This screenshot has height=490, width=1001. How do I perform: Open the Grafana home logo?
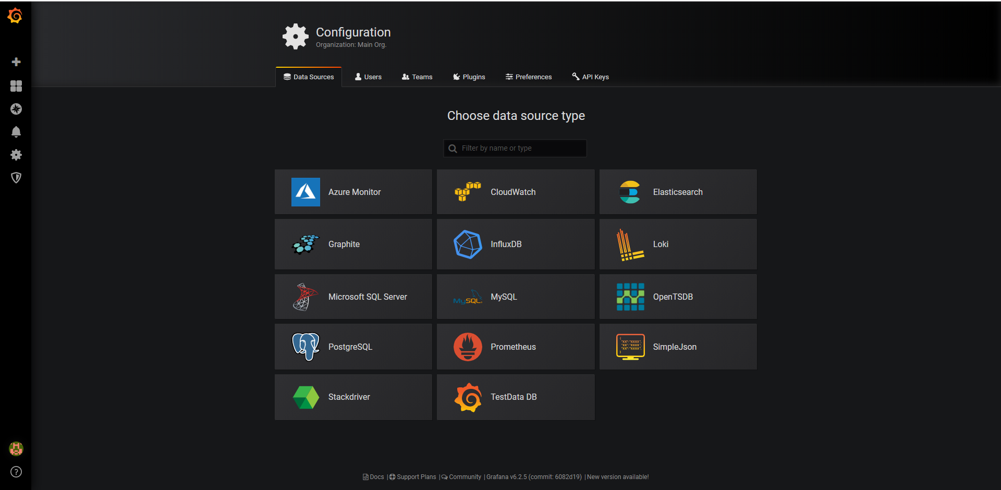(15, 16)
